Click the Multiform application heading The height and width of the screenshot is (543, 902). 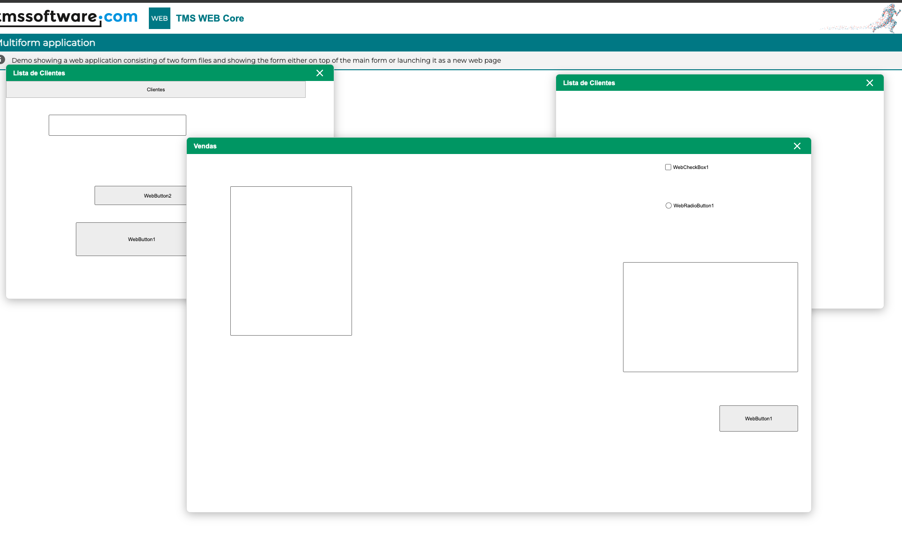click(48, 43)
